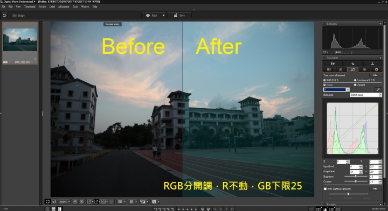Viewport: 388px width, 211px height.
Task: Click the before/after split preview icon
Action: (96, 202)
